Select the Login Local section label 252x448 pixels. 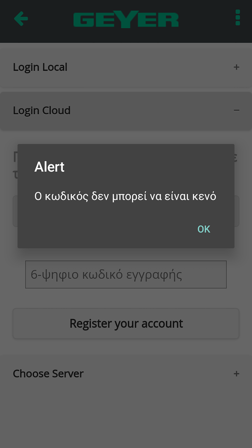pyautogui.click(x=40, y=67)
